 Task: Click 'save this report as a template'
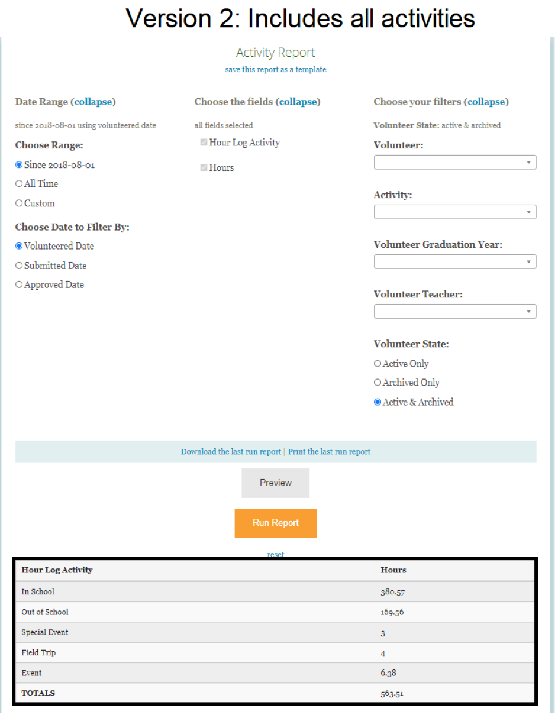(x=276, y=69)
